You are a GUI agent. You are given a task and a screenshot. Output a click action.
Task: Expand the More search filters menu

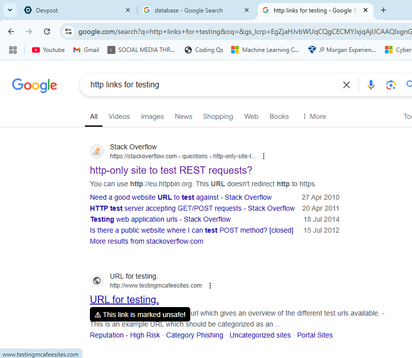(x=314, y=117)
